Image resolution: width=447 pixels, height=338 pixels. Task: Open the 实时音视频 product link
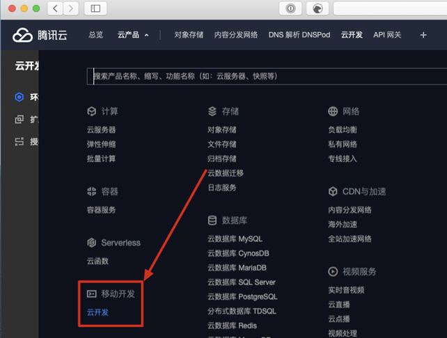(x=346, y=290)
